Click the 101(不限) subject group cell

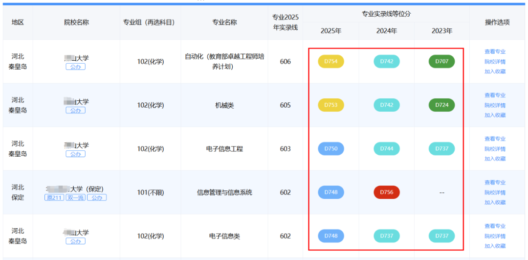(x=151, y=192)
